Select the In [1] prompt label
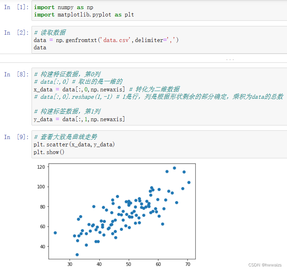 tap(16, 7)
